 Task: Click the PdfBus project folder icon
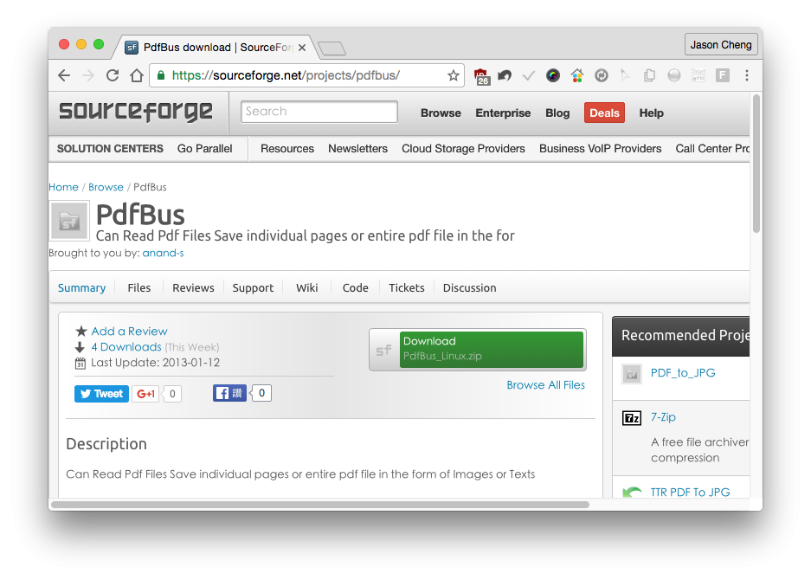click(x=69, y=222)
